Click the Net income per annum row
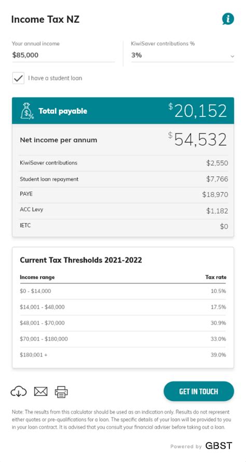This screenshot has width=246, height=462. point(123,140)
